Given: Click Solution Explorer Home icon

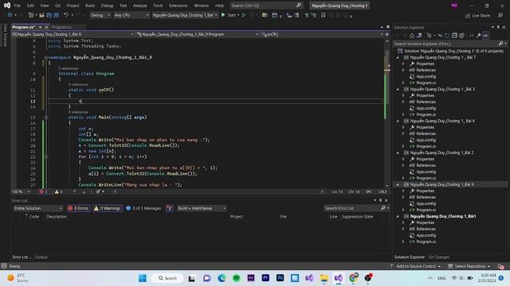Looking at the screenshot, I should [412, 36].
